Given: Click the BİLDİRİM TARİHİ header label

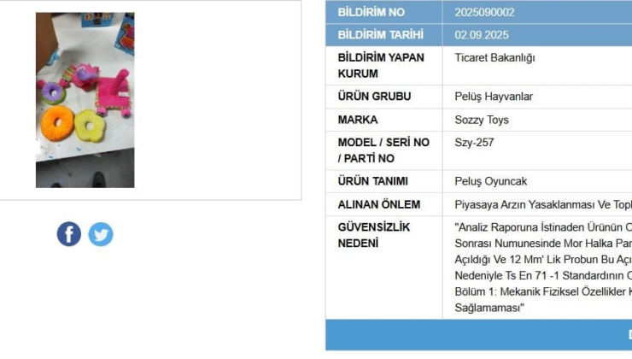Looking at the screenshot, I should pos(381,35).
